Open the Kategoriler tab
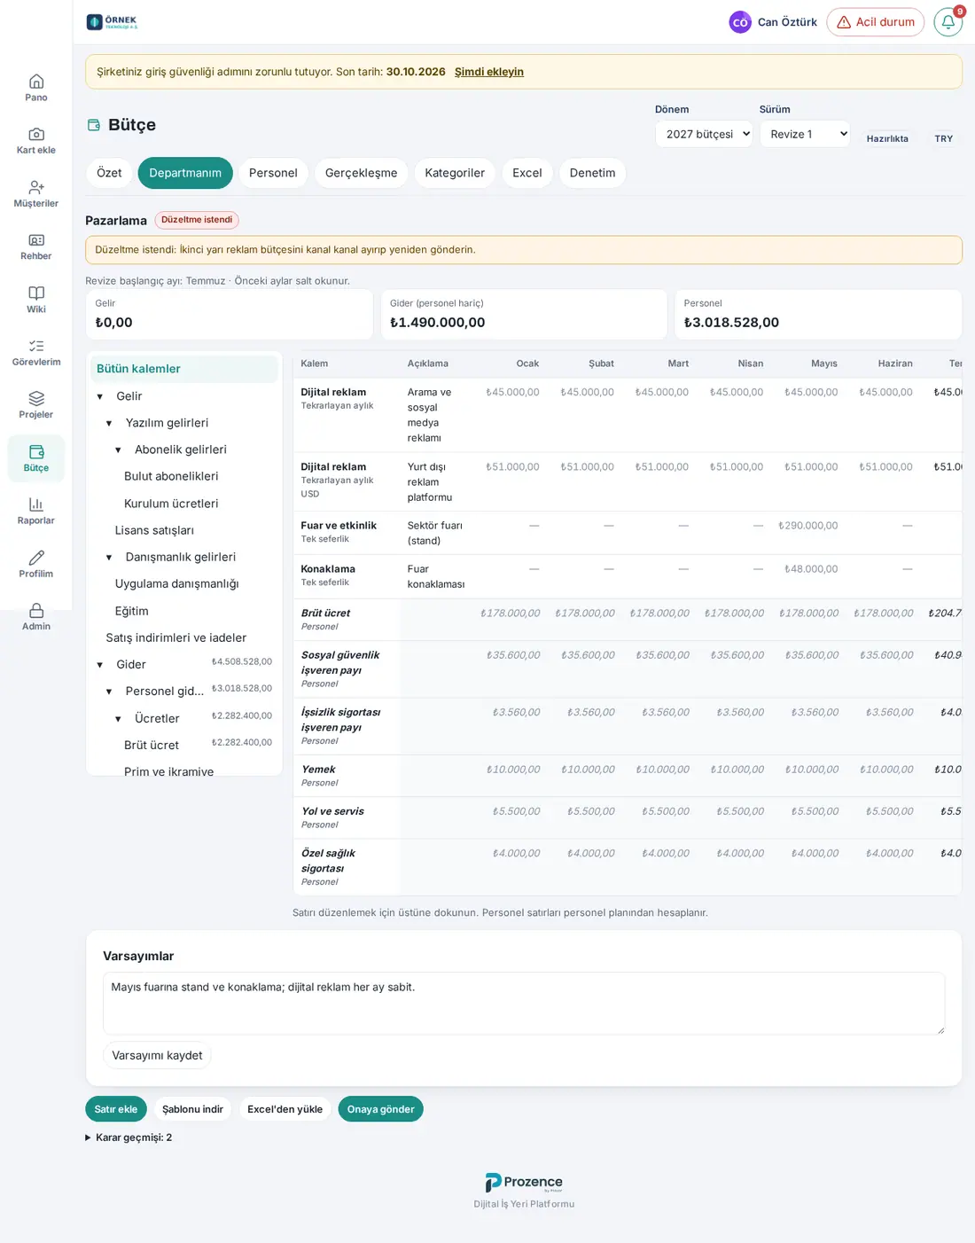The height and width of the screenshot is (1243, 975). (x=455, y=173)
